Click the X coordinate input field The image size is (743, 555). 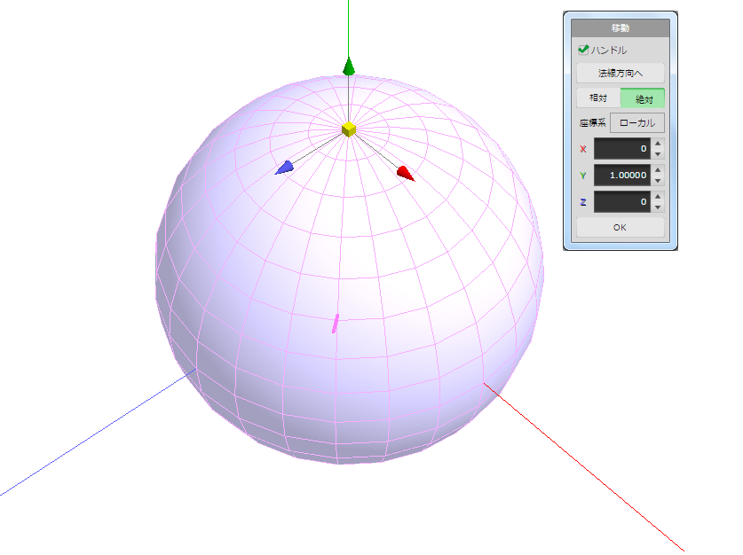tap(621, 149)
